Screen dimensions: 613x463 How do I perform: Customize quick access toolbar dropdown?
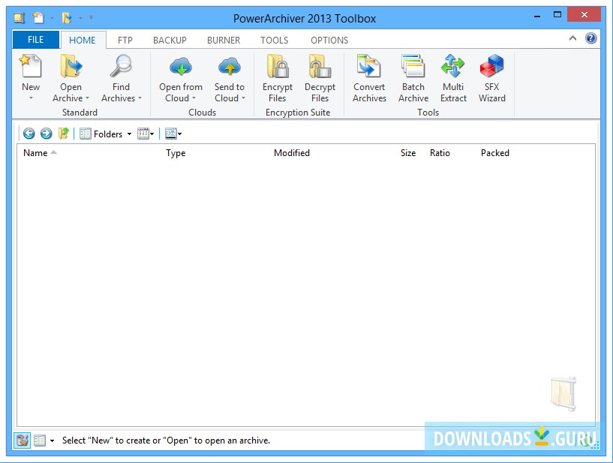pos(91,17)
